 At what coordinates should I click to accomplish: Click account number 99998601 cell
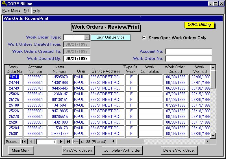[x=35, y=117]
